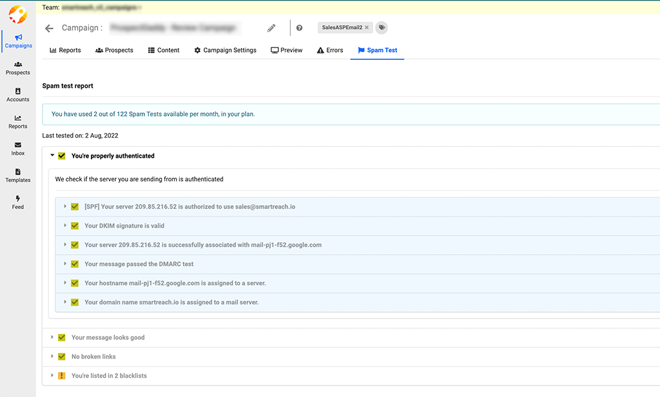Viewport: 660px width, 397px height.
Task: Open help via question mark icon
Action: tap(299, 28)
